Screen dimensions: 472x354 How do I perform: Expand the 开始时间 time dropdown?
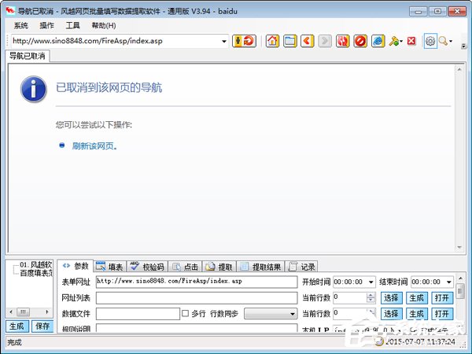[371, 282]
